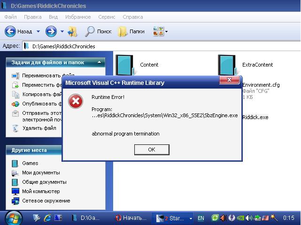Image resolution: width=301 pixels, height=225 pixels.
Task: Click the address bar path field
Action: tap(161, 46)
